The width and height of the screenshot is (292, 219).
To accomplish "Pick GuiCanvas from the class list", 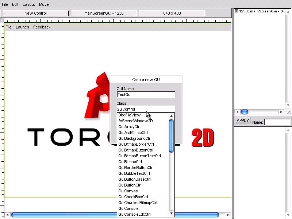I will click(x=143, y=191).
